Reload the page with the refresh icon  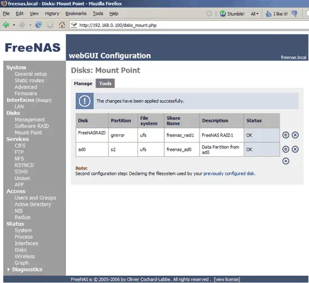coord(38,25)
